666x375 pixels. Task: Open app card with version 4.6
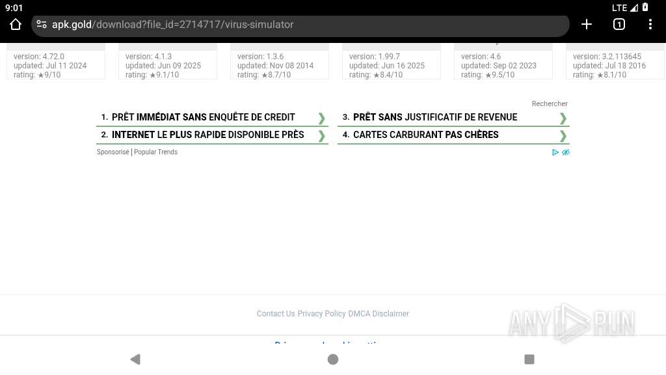pos(503,62)
